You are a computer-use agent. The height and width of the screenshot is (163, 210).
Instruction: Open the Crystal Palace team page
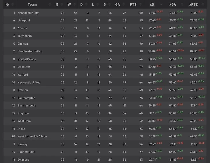[x=27, y=59]
